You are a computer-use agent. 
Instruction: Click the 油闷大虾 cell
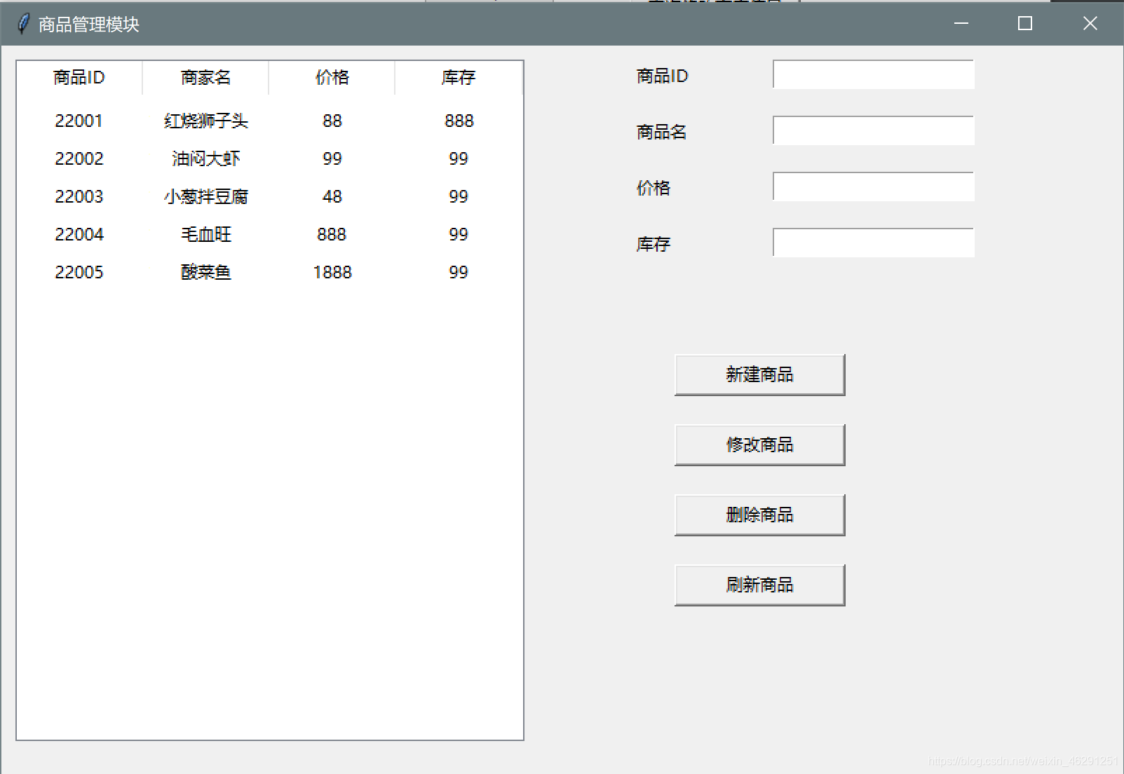tap(205, 158)
